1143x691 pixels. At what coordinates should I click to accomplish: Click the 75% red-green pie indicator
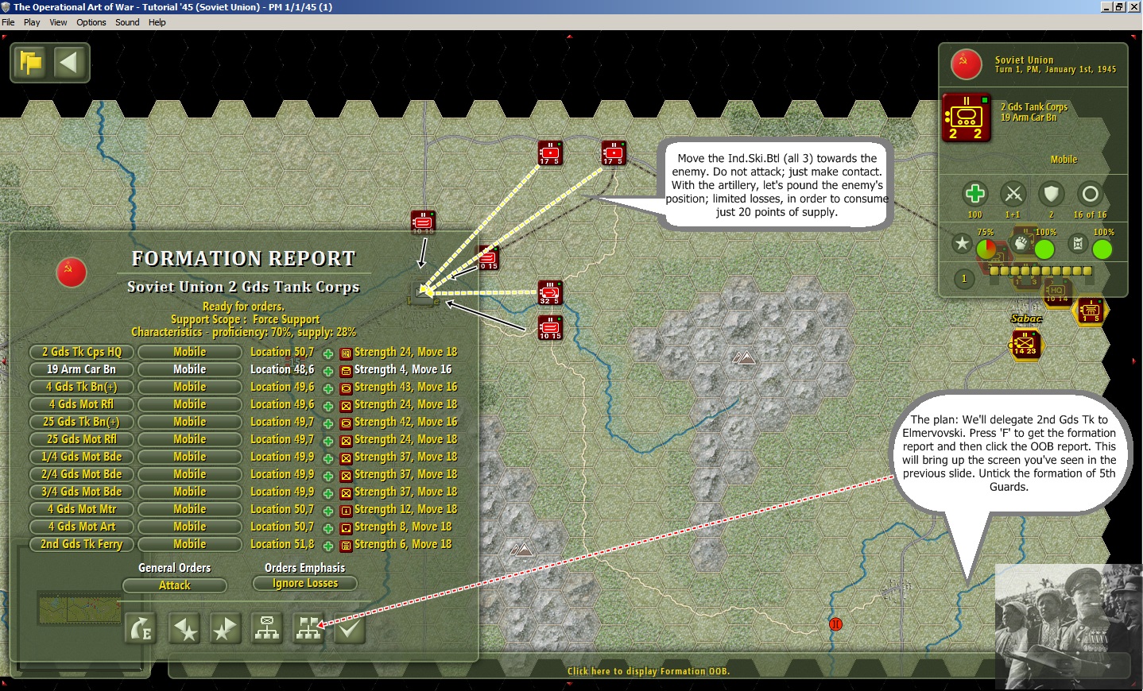coord(986,249)
